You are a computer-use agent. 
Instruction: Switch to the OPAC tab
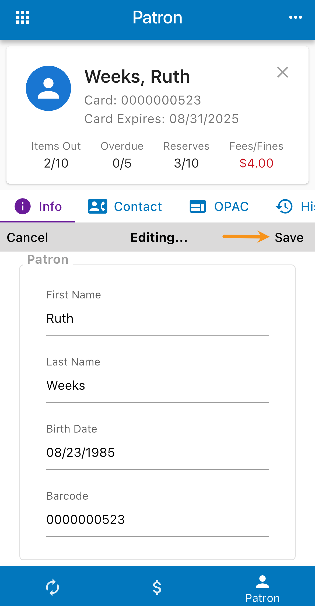pos(231,207)
